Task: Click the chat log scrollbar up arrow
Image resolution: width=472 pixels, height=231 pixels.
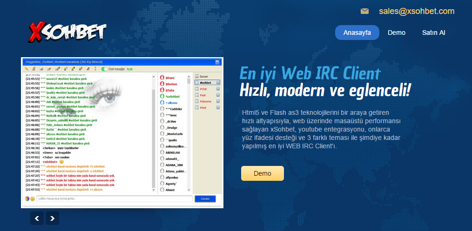Action: tap(154, 76)
